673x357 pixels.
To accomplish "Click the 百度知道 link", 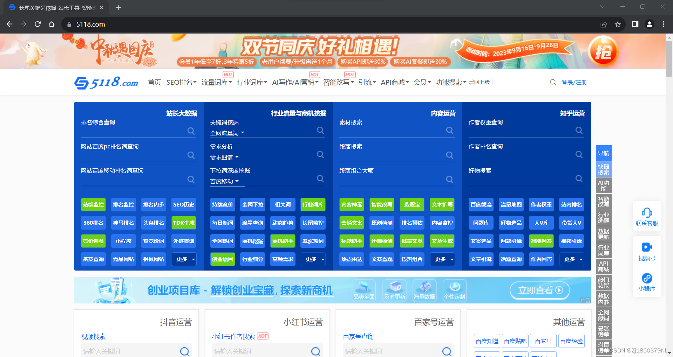I will click(487, 341).
